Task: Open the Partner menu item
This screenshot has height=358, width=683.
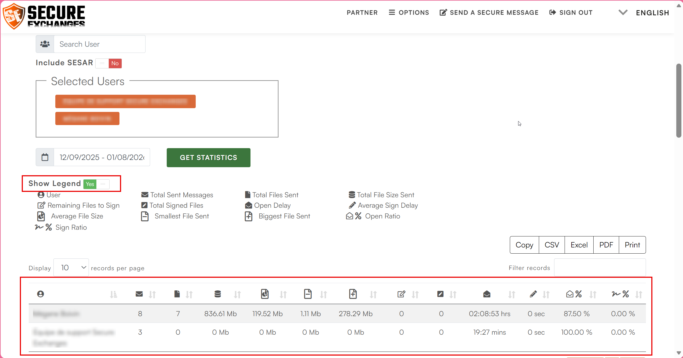Action: point(362,13)
